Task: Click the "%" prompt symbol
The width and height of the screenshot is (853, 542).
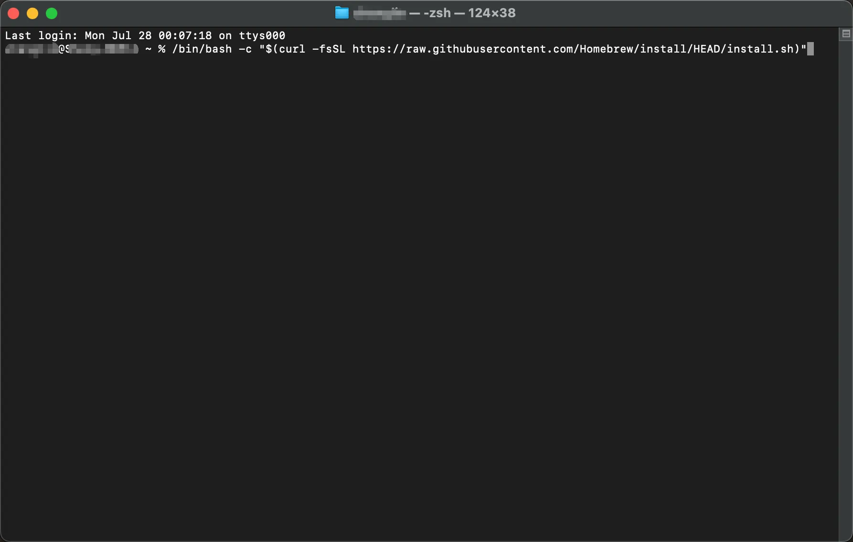Action: [162, 49]
